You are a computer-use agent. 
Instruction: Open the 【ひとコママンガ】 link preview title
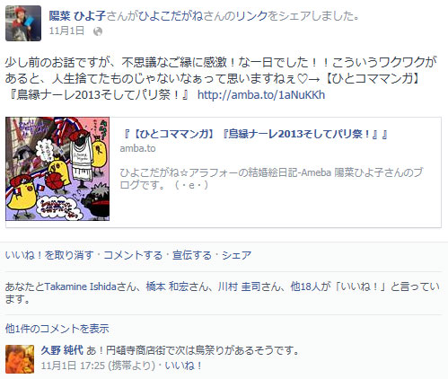(x=254, y=134)
